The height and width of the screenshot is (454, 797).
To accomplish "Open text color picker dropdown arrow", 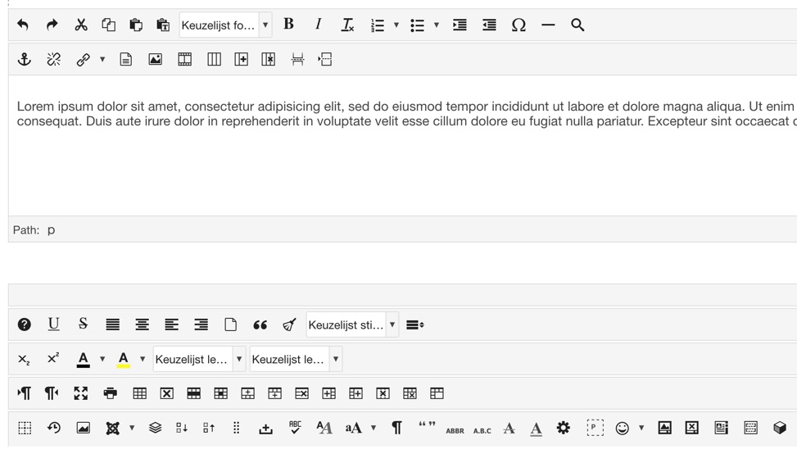I will click(x=102, y=359).
